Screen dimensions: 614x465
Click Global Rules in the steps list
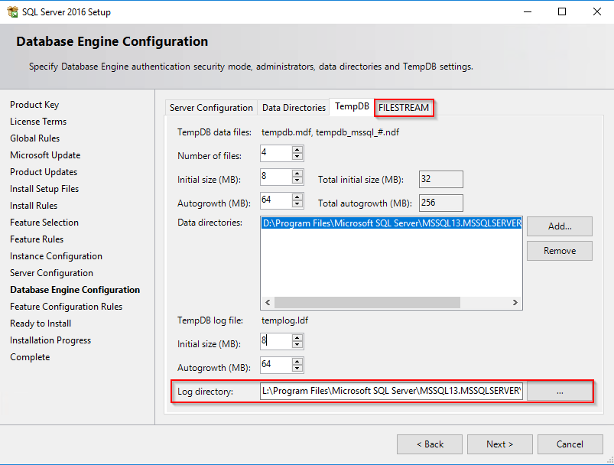tap(35, 138)
